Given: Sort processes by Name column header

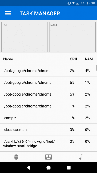Looking at the screenshot, I should [x=8, y=59].
